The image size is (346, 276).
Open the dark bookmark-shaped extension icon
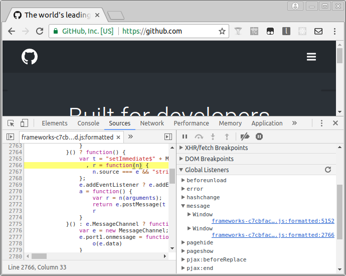pos(286,31)
